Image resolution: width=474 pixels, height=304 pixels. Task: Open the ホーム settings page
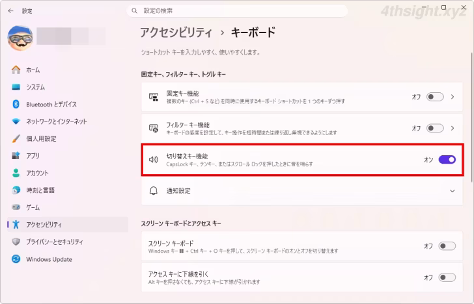tap(68, 70)
